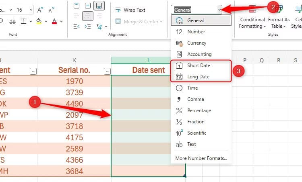Click cell with serial 2589
This screenshot has width=302, height=182.
tap(74, 149)
